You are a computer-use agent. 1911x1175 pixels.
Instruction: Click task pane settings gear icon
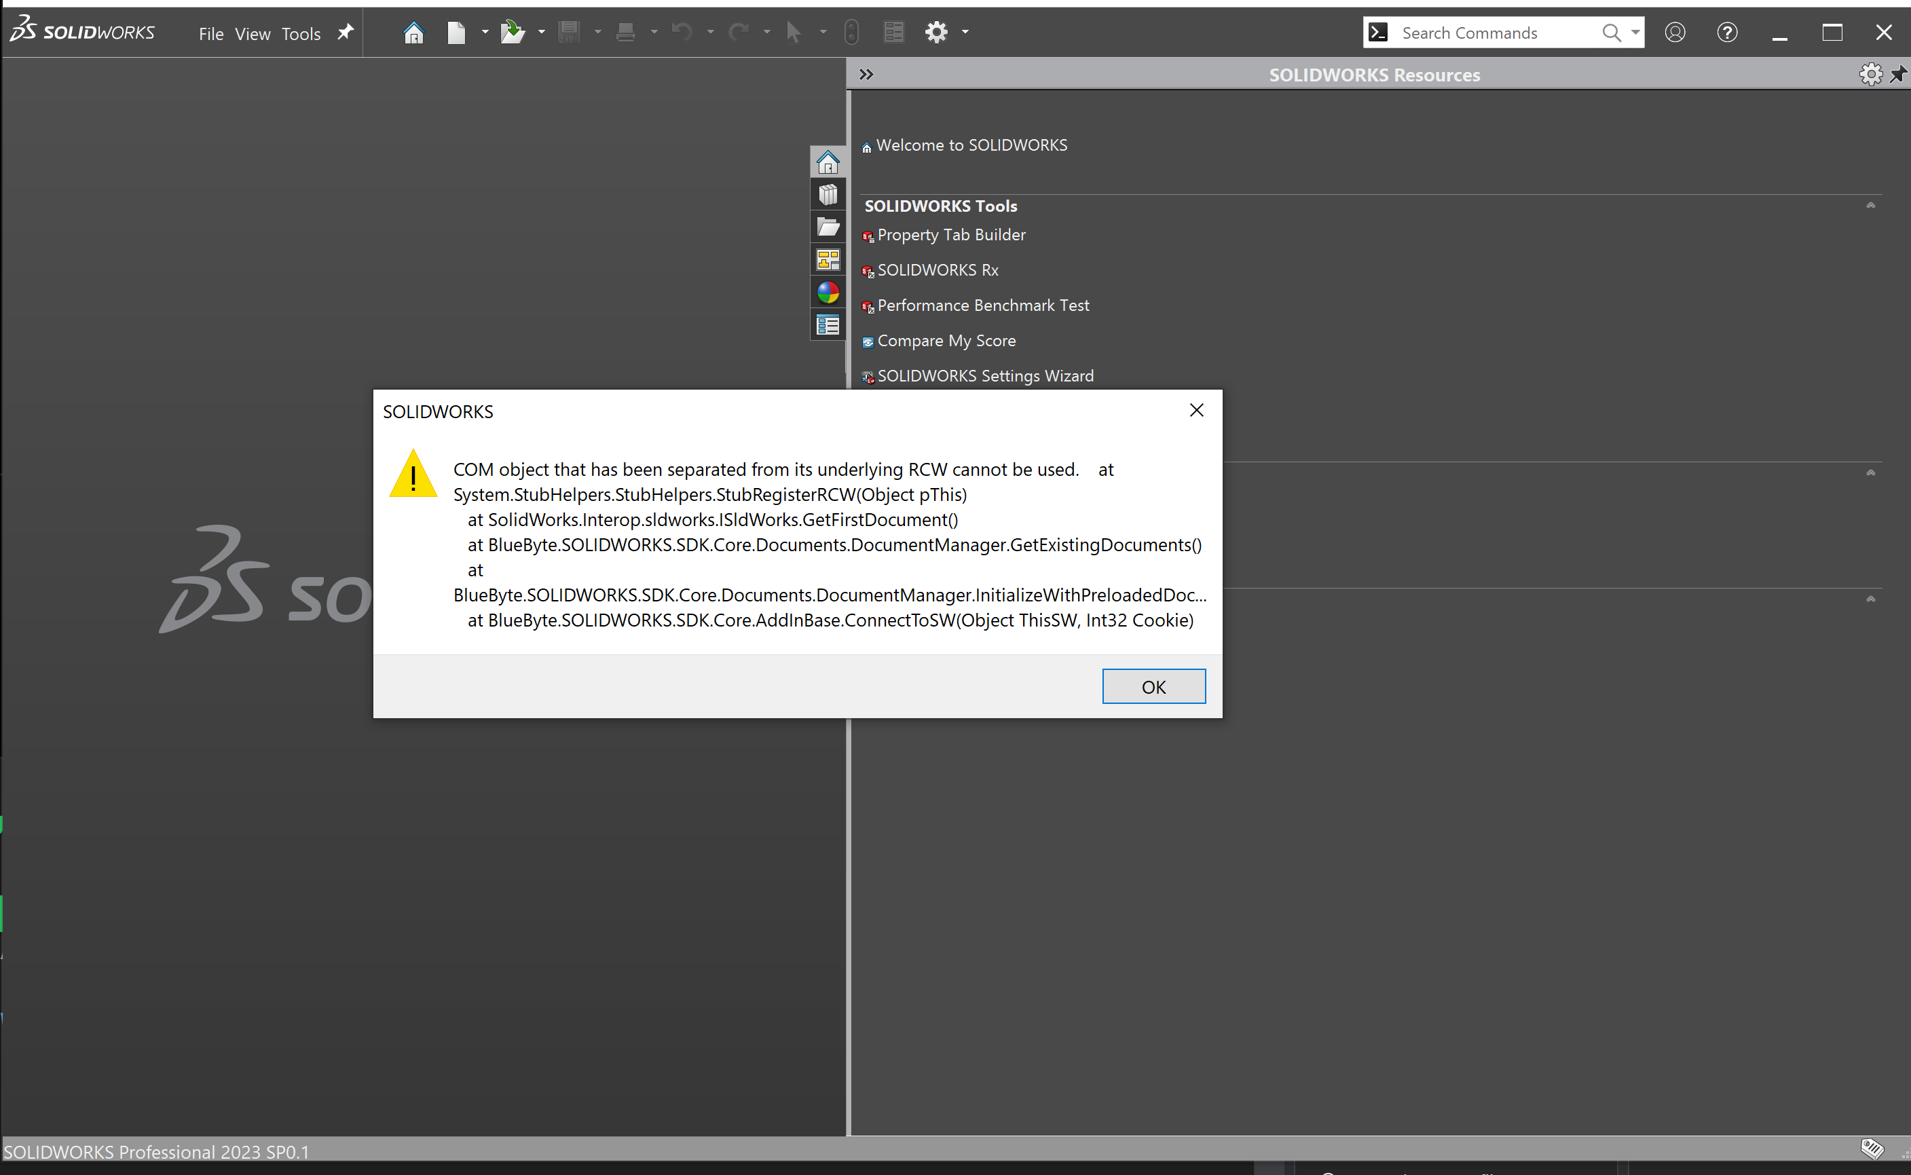coord(1870,75)
